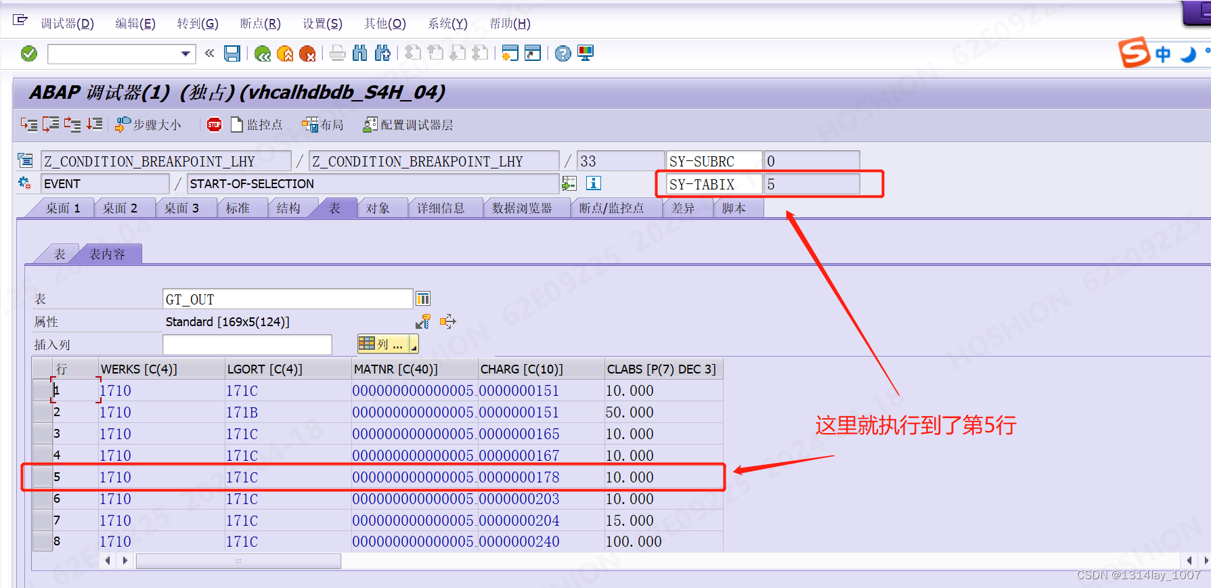This screenshot has width=1211, height=588.
Task: Switch to the 断点/监控点 tab
Action: pos(611,208)
